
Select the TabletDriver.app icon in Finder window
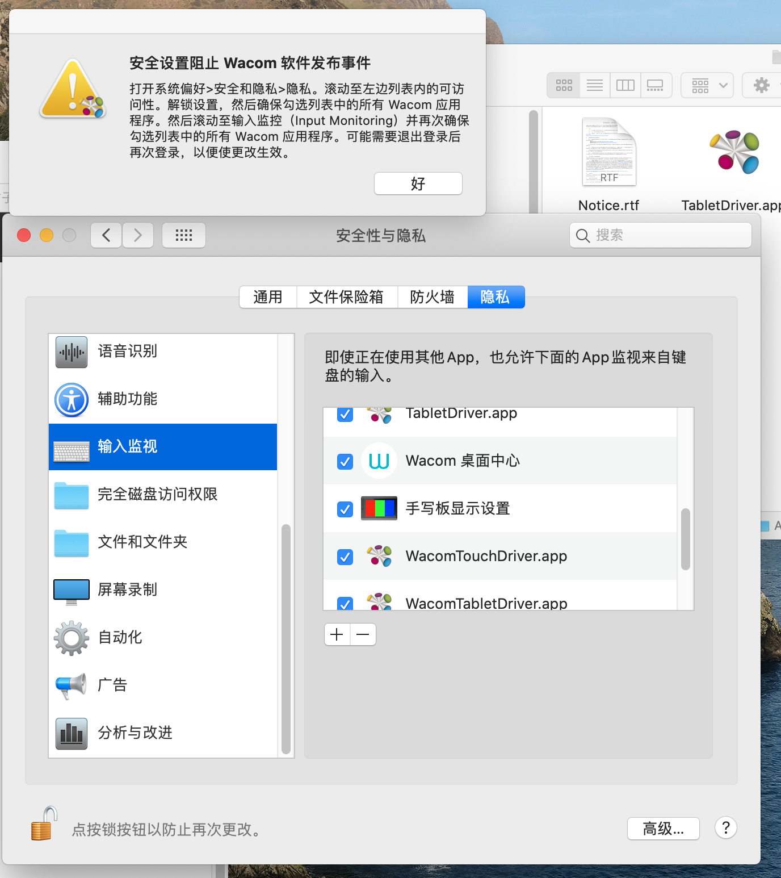click(x=734, y=152)
